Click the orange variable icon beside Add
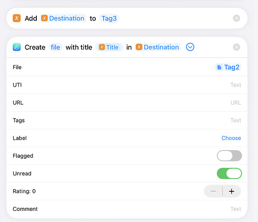258x222 pixels. click(x=16, y=18)
